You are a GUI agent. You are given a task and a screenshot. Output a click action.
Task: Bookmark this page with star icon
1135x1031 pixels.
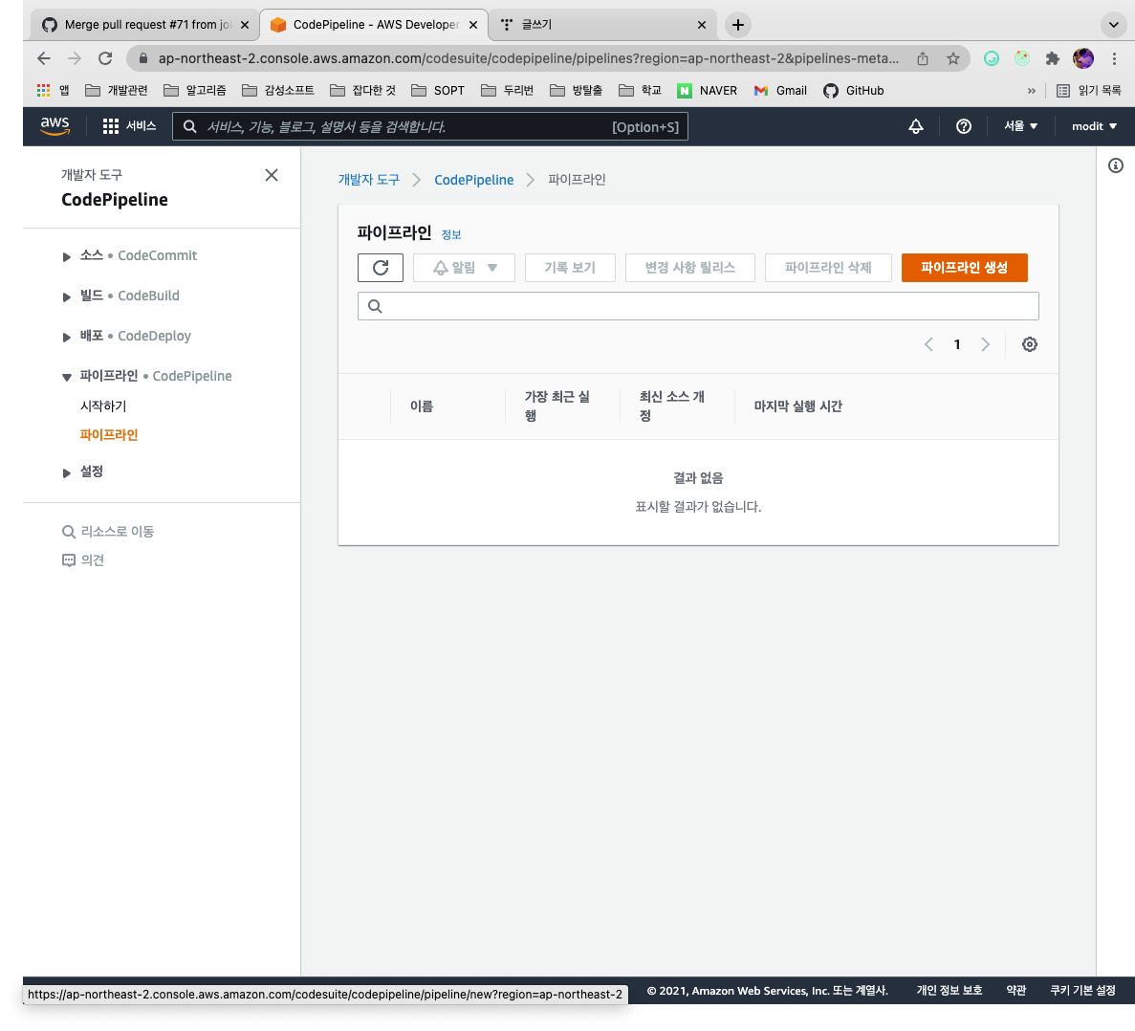953,58
